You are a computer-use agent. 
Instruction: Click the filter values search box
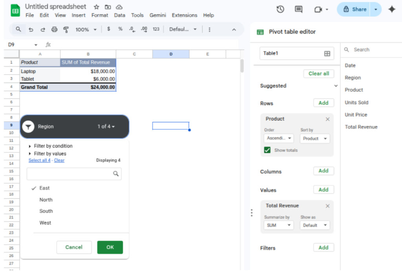tap(71, 174)
